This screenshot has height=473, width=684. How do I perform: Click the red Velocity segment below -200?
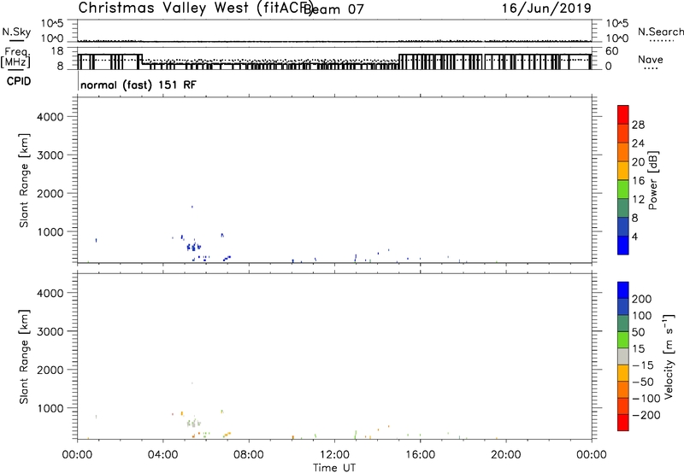[x=623, y=423]
